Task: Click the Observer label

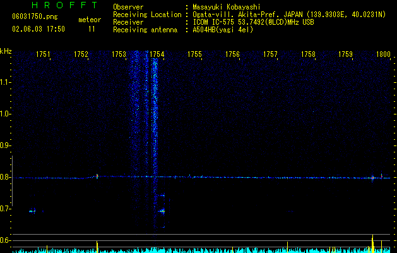Action: 128,7
